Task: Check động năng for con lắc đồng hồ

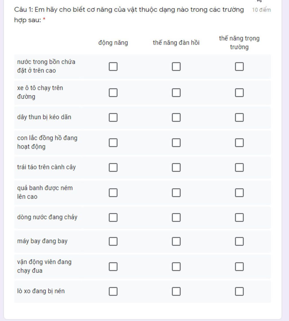Action: click(x=113, y=143)
